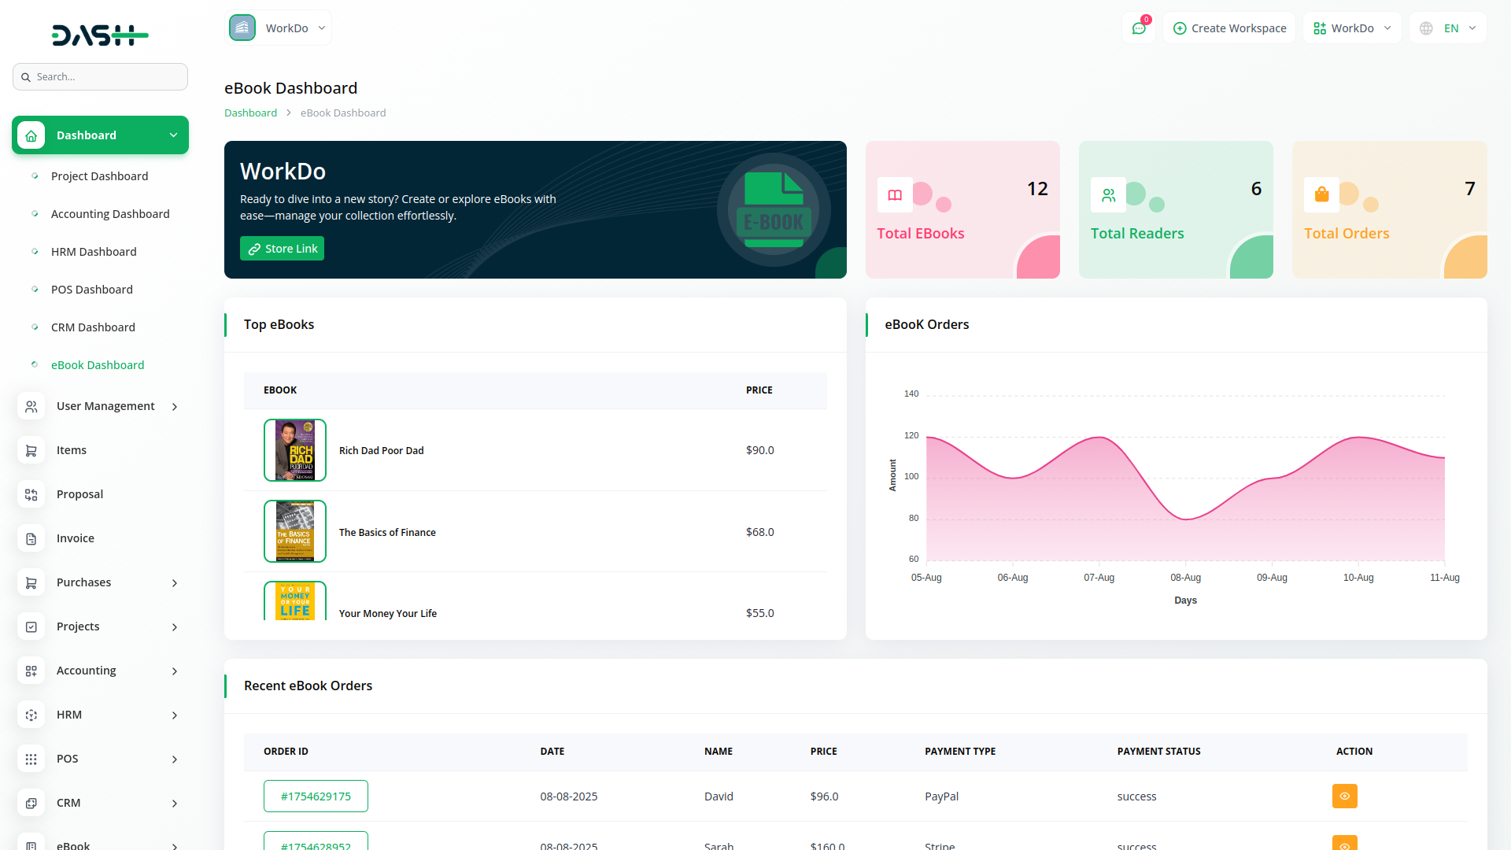Click the globe language icon
The height and width of the screenshot is (850, 1511).
(x=1426, y=28)
